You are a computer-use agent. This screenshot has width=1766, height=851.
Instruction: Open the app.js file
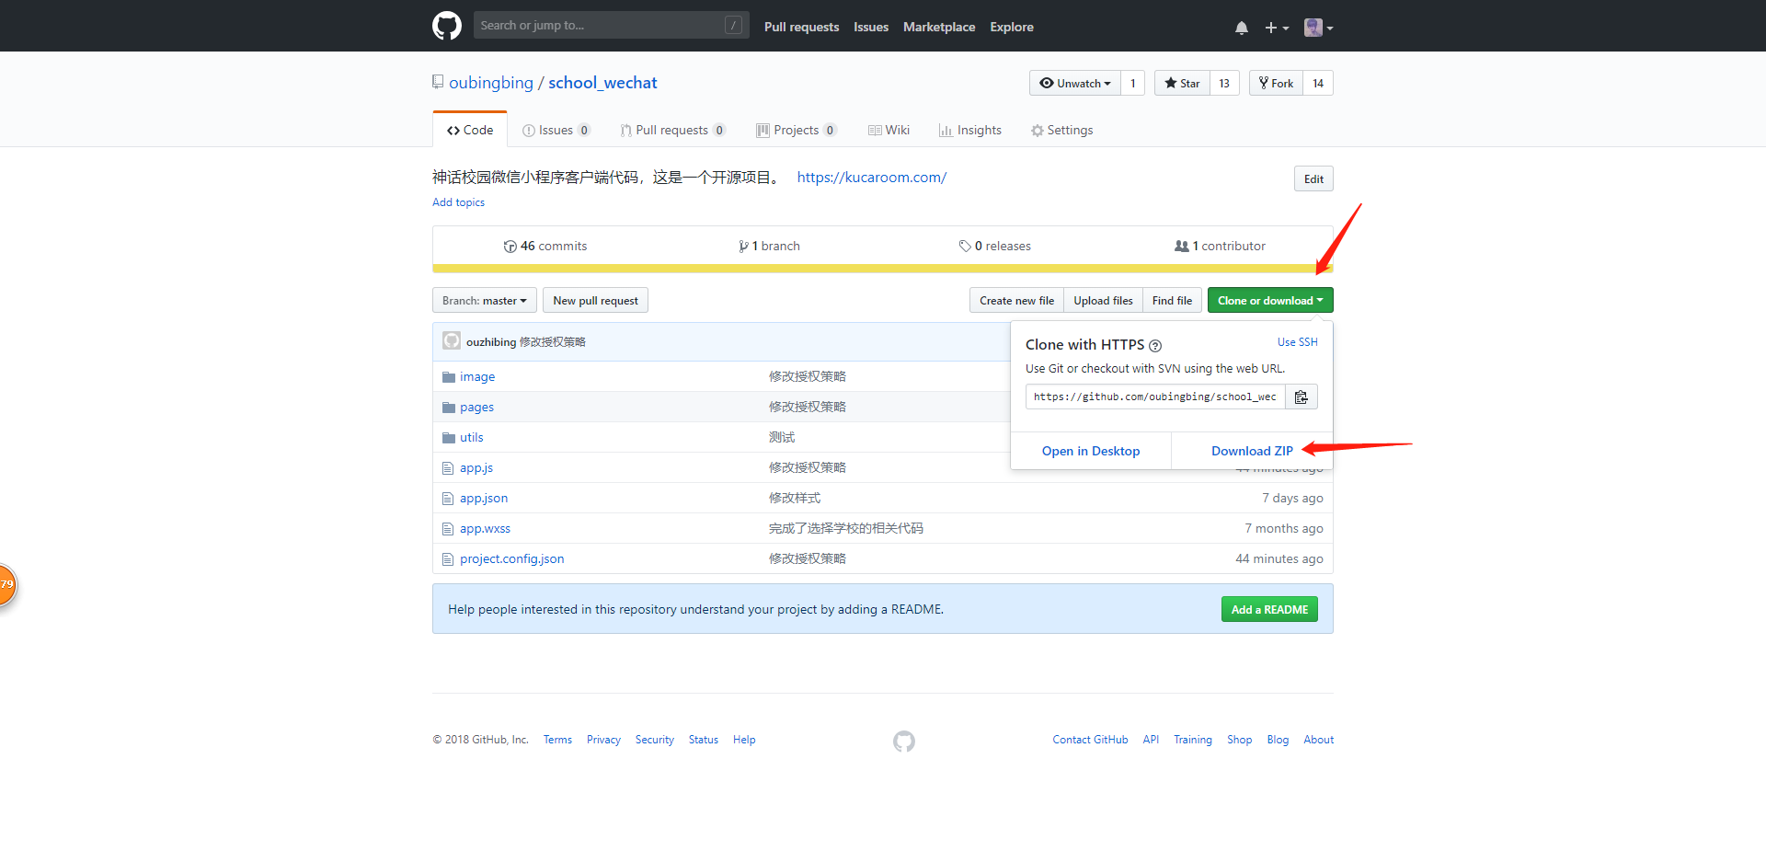pos(476,467)
